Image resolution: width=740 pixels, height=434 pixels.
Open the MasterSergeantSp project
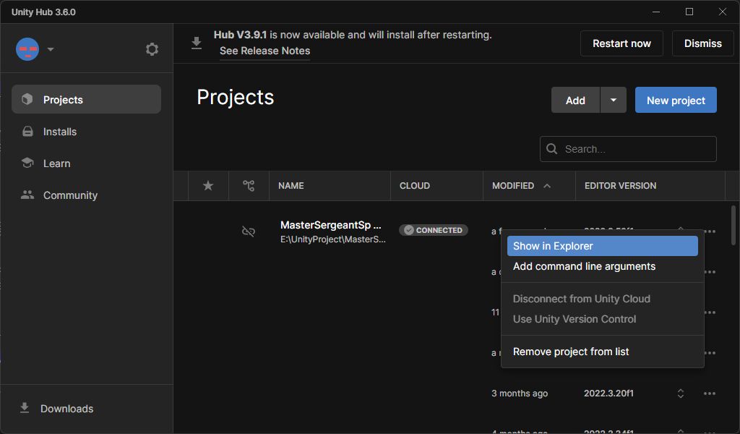[x=331, y=225]
